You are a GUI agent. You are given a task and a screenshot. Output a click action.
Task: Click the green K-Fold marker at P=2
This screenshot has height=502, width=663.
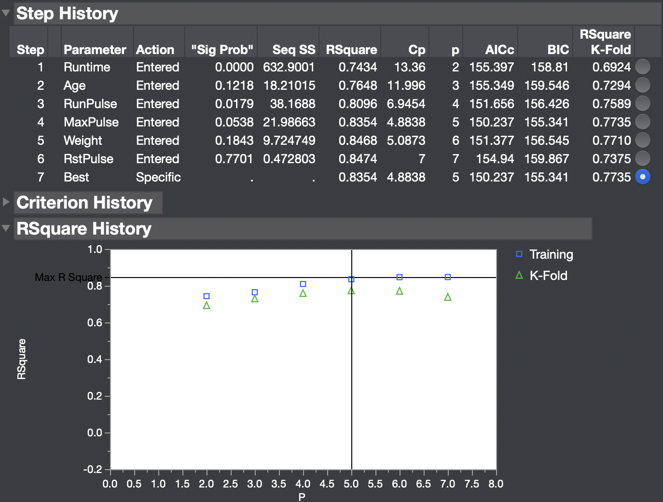pyautogui.click(x=207, y=305)
